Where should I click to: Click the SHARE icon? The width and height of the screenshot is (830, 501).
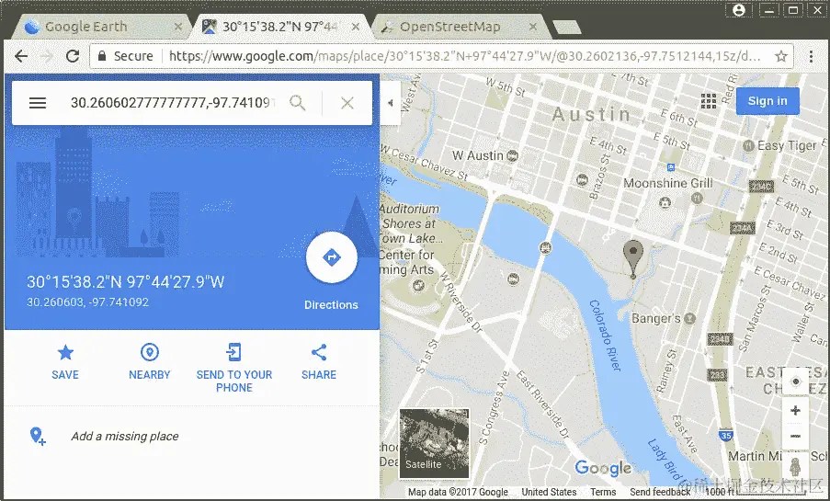click(319, 352)
